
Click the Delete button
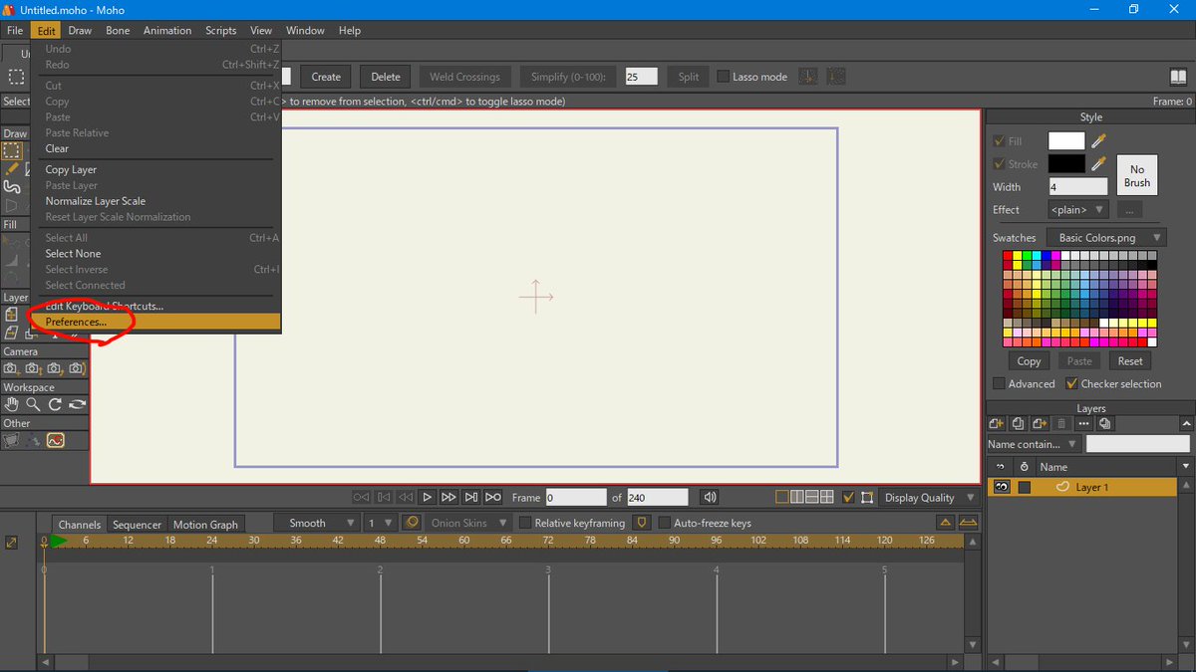coord(386,77)
